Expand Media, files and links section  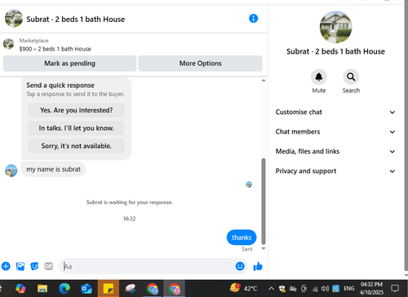pyautogui.click(x=335, y=151)
